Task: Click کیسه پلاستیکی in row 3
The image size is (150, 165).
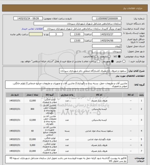Action: point(99,120)
